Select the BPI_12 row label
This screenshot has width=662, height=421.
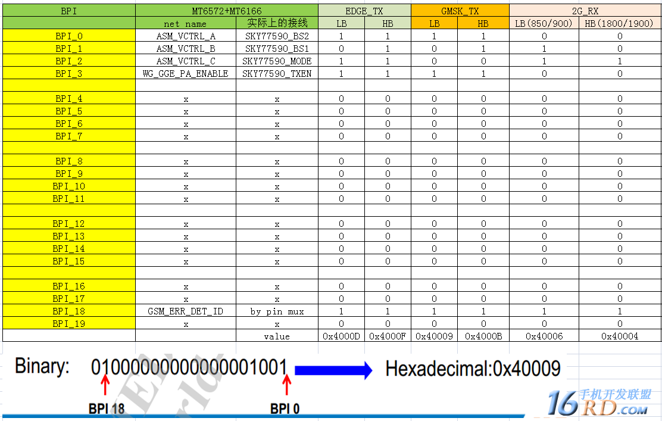(69, 223)
